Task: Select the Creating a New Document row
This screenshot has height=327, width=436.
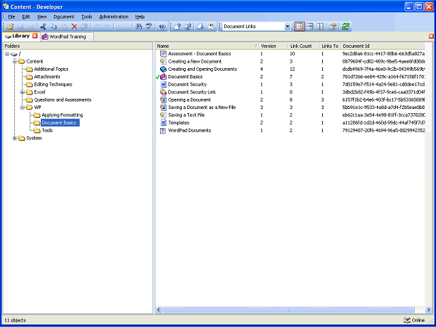Action: point(290,61)
